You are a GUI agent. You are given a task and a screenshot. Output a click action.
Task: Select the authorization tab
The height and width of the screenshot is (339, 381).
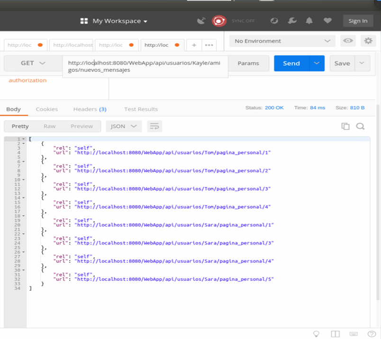click(27, 80)
